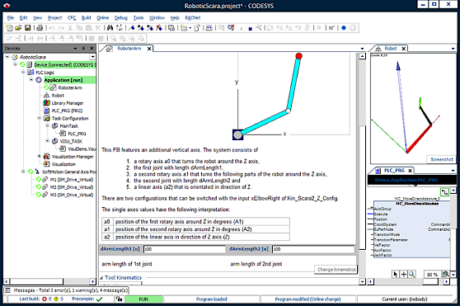Switch to the PLC_PRG tab
The image size is (460, 306).
[x=394, y=171]
